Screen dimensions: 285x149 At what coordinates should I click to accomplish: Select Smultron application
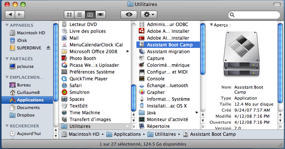point(95,92)
